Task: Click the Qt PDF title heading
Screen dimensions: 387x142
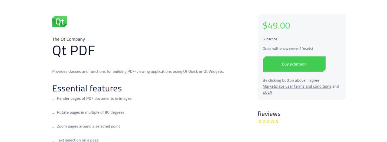Action: point(73,51)
